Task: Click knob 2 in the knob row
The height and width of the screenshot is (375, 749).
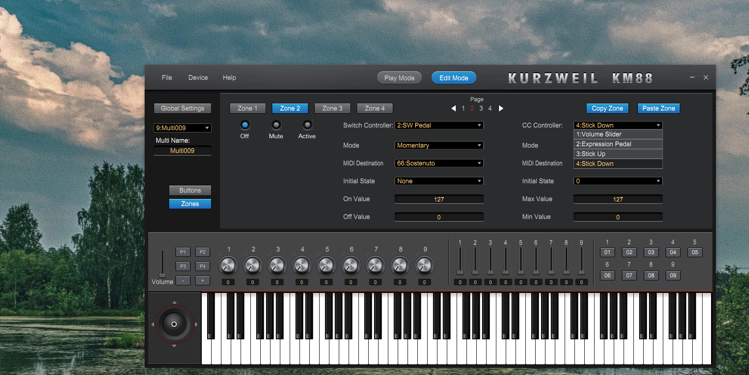Action: 253,265
